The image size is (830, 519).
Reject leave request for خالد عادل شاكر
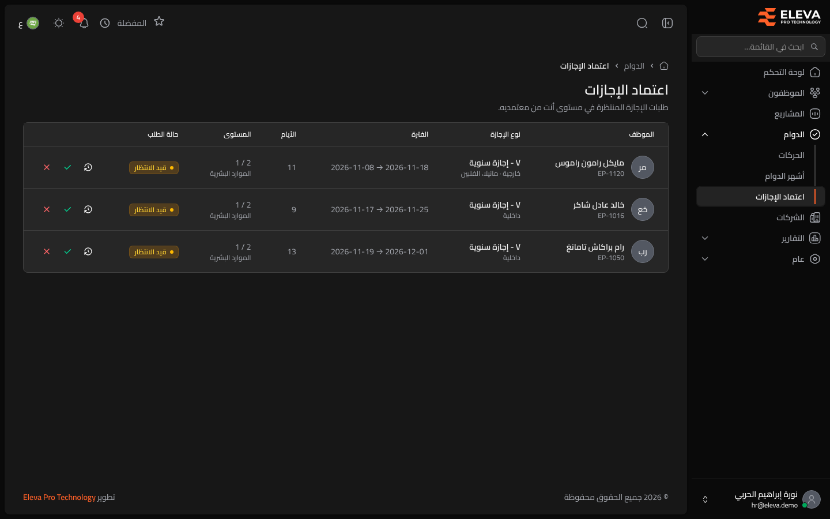click(47, 209)
